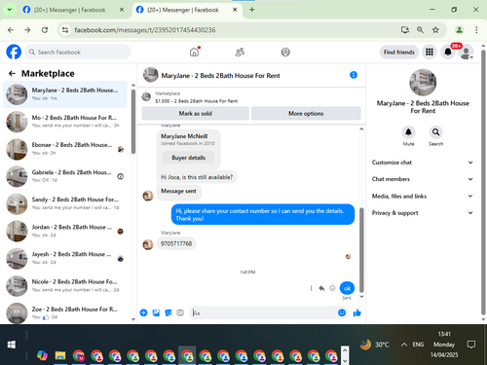This screenshot has height=365, width=487.
Task: Click Mark as sold button
Action: click(x=195, y=113)
